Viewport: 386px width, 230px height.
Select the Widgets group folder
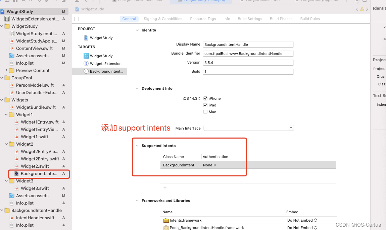(x=20, y=100)
